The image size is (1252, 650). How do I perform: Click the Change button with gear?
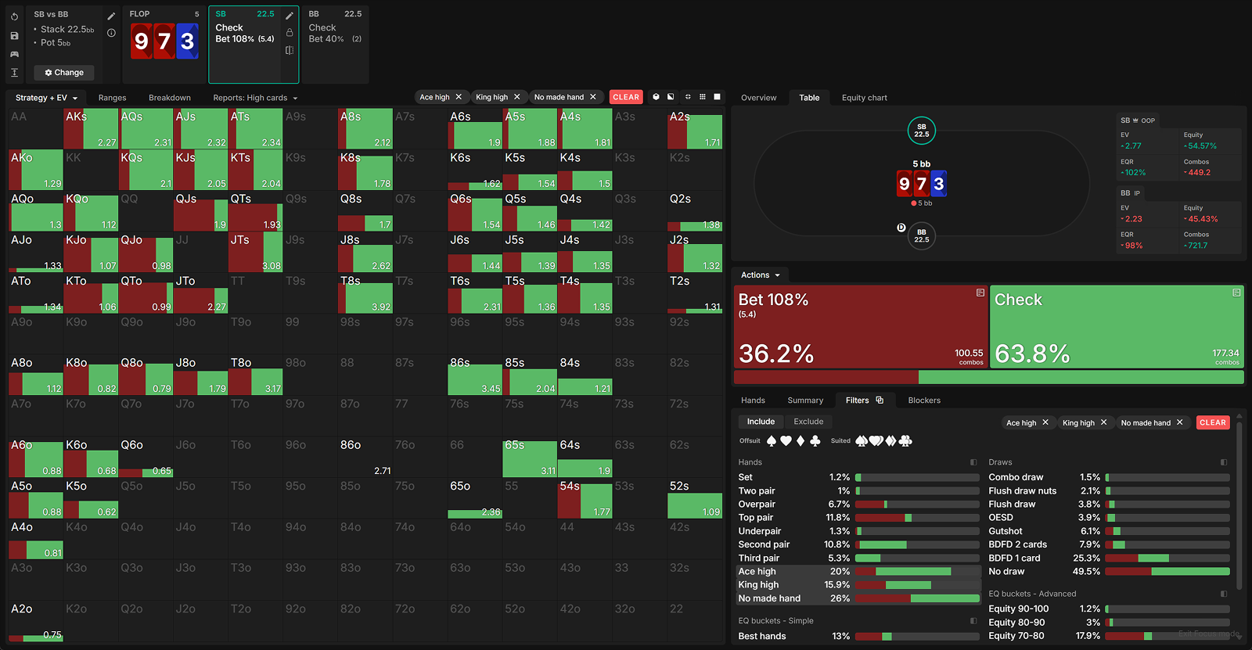tap(64, 73)
